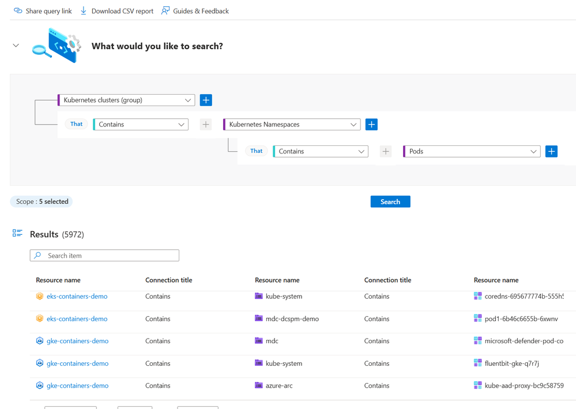Click GKE cluster icon in fluentbit row
The image size is (576, 409).
coord(40,363)
